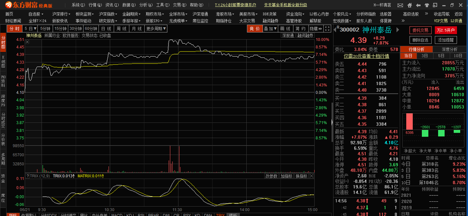
Task: Open the 分时成交 sidebar tab
Action: 3,120
